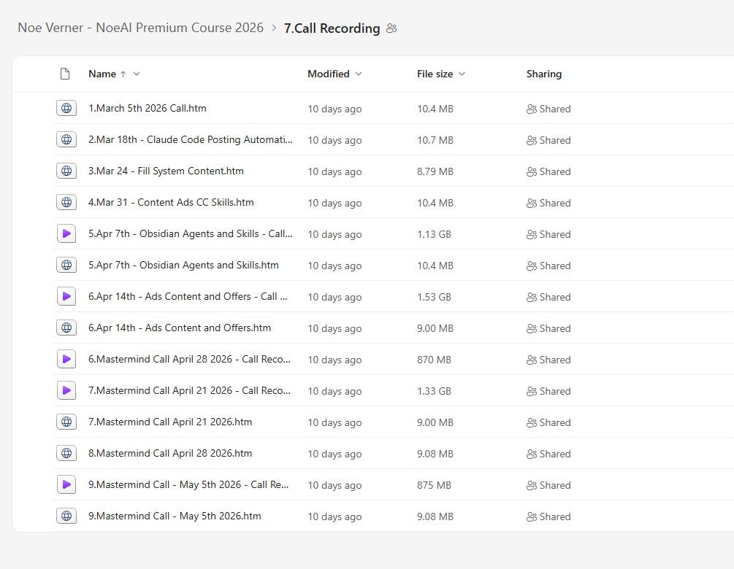Open 9.Mastermind Call - May 5th 2026.htm
The image size is (734, 569).
pyautogui.click(x=175, y=515)
